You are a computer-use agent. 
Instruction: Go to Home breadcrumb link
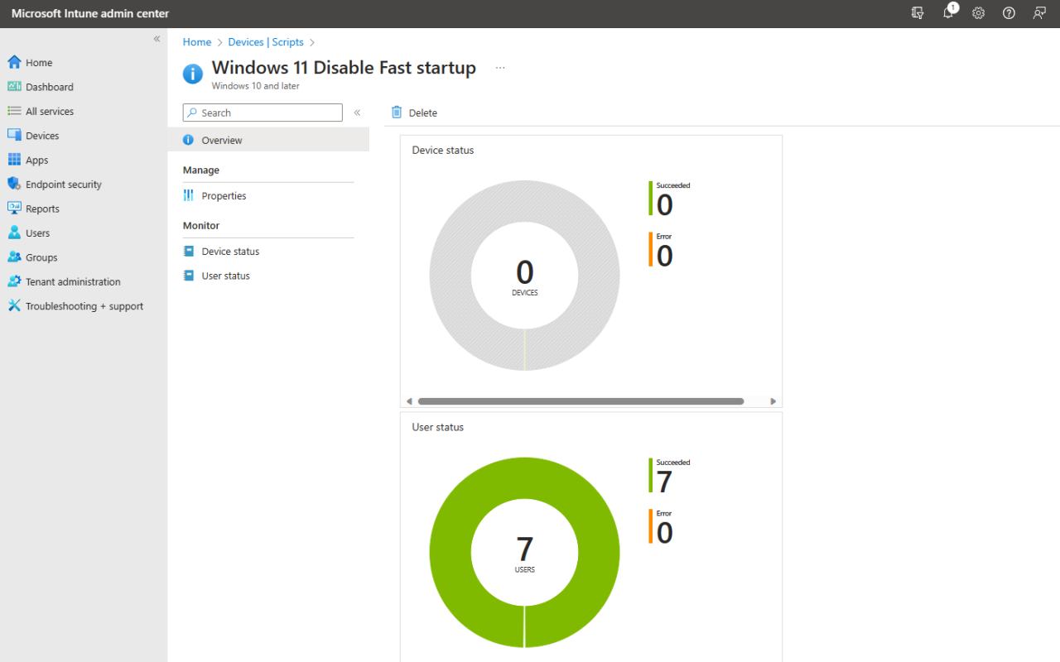197,42
